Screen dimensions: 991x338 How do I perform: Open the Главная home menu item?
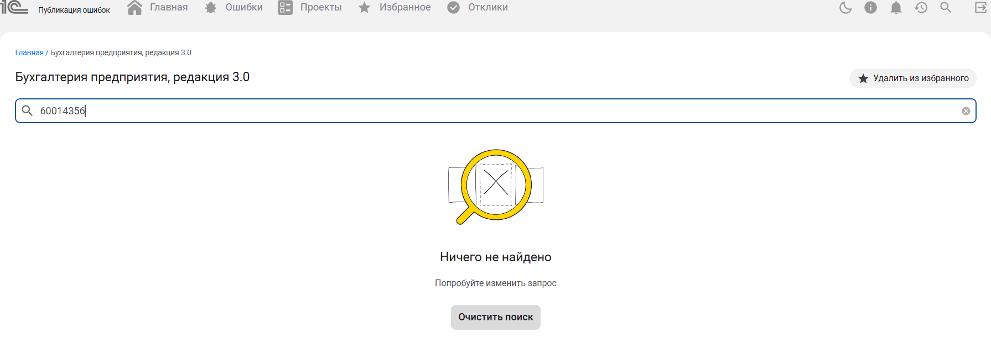point(158,8)
